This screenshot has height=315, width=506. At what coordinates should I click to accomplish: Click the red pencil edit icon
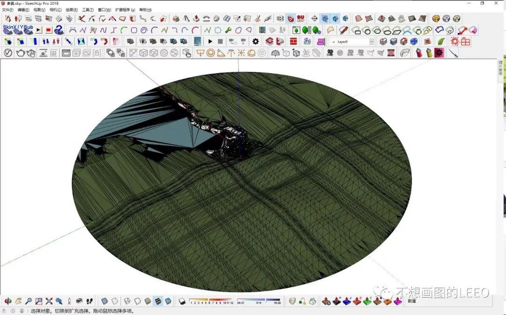click(344, 30)
